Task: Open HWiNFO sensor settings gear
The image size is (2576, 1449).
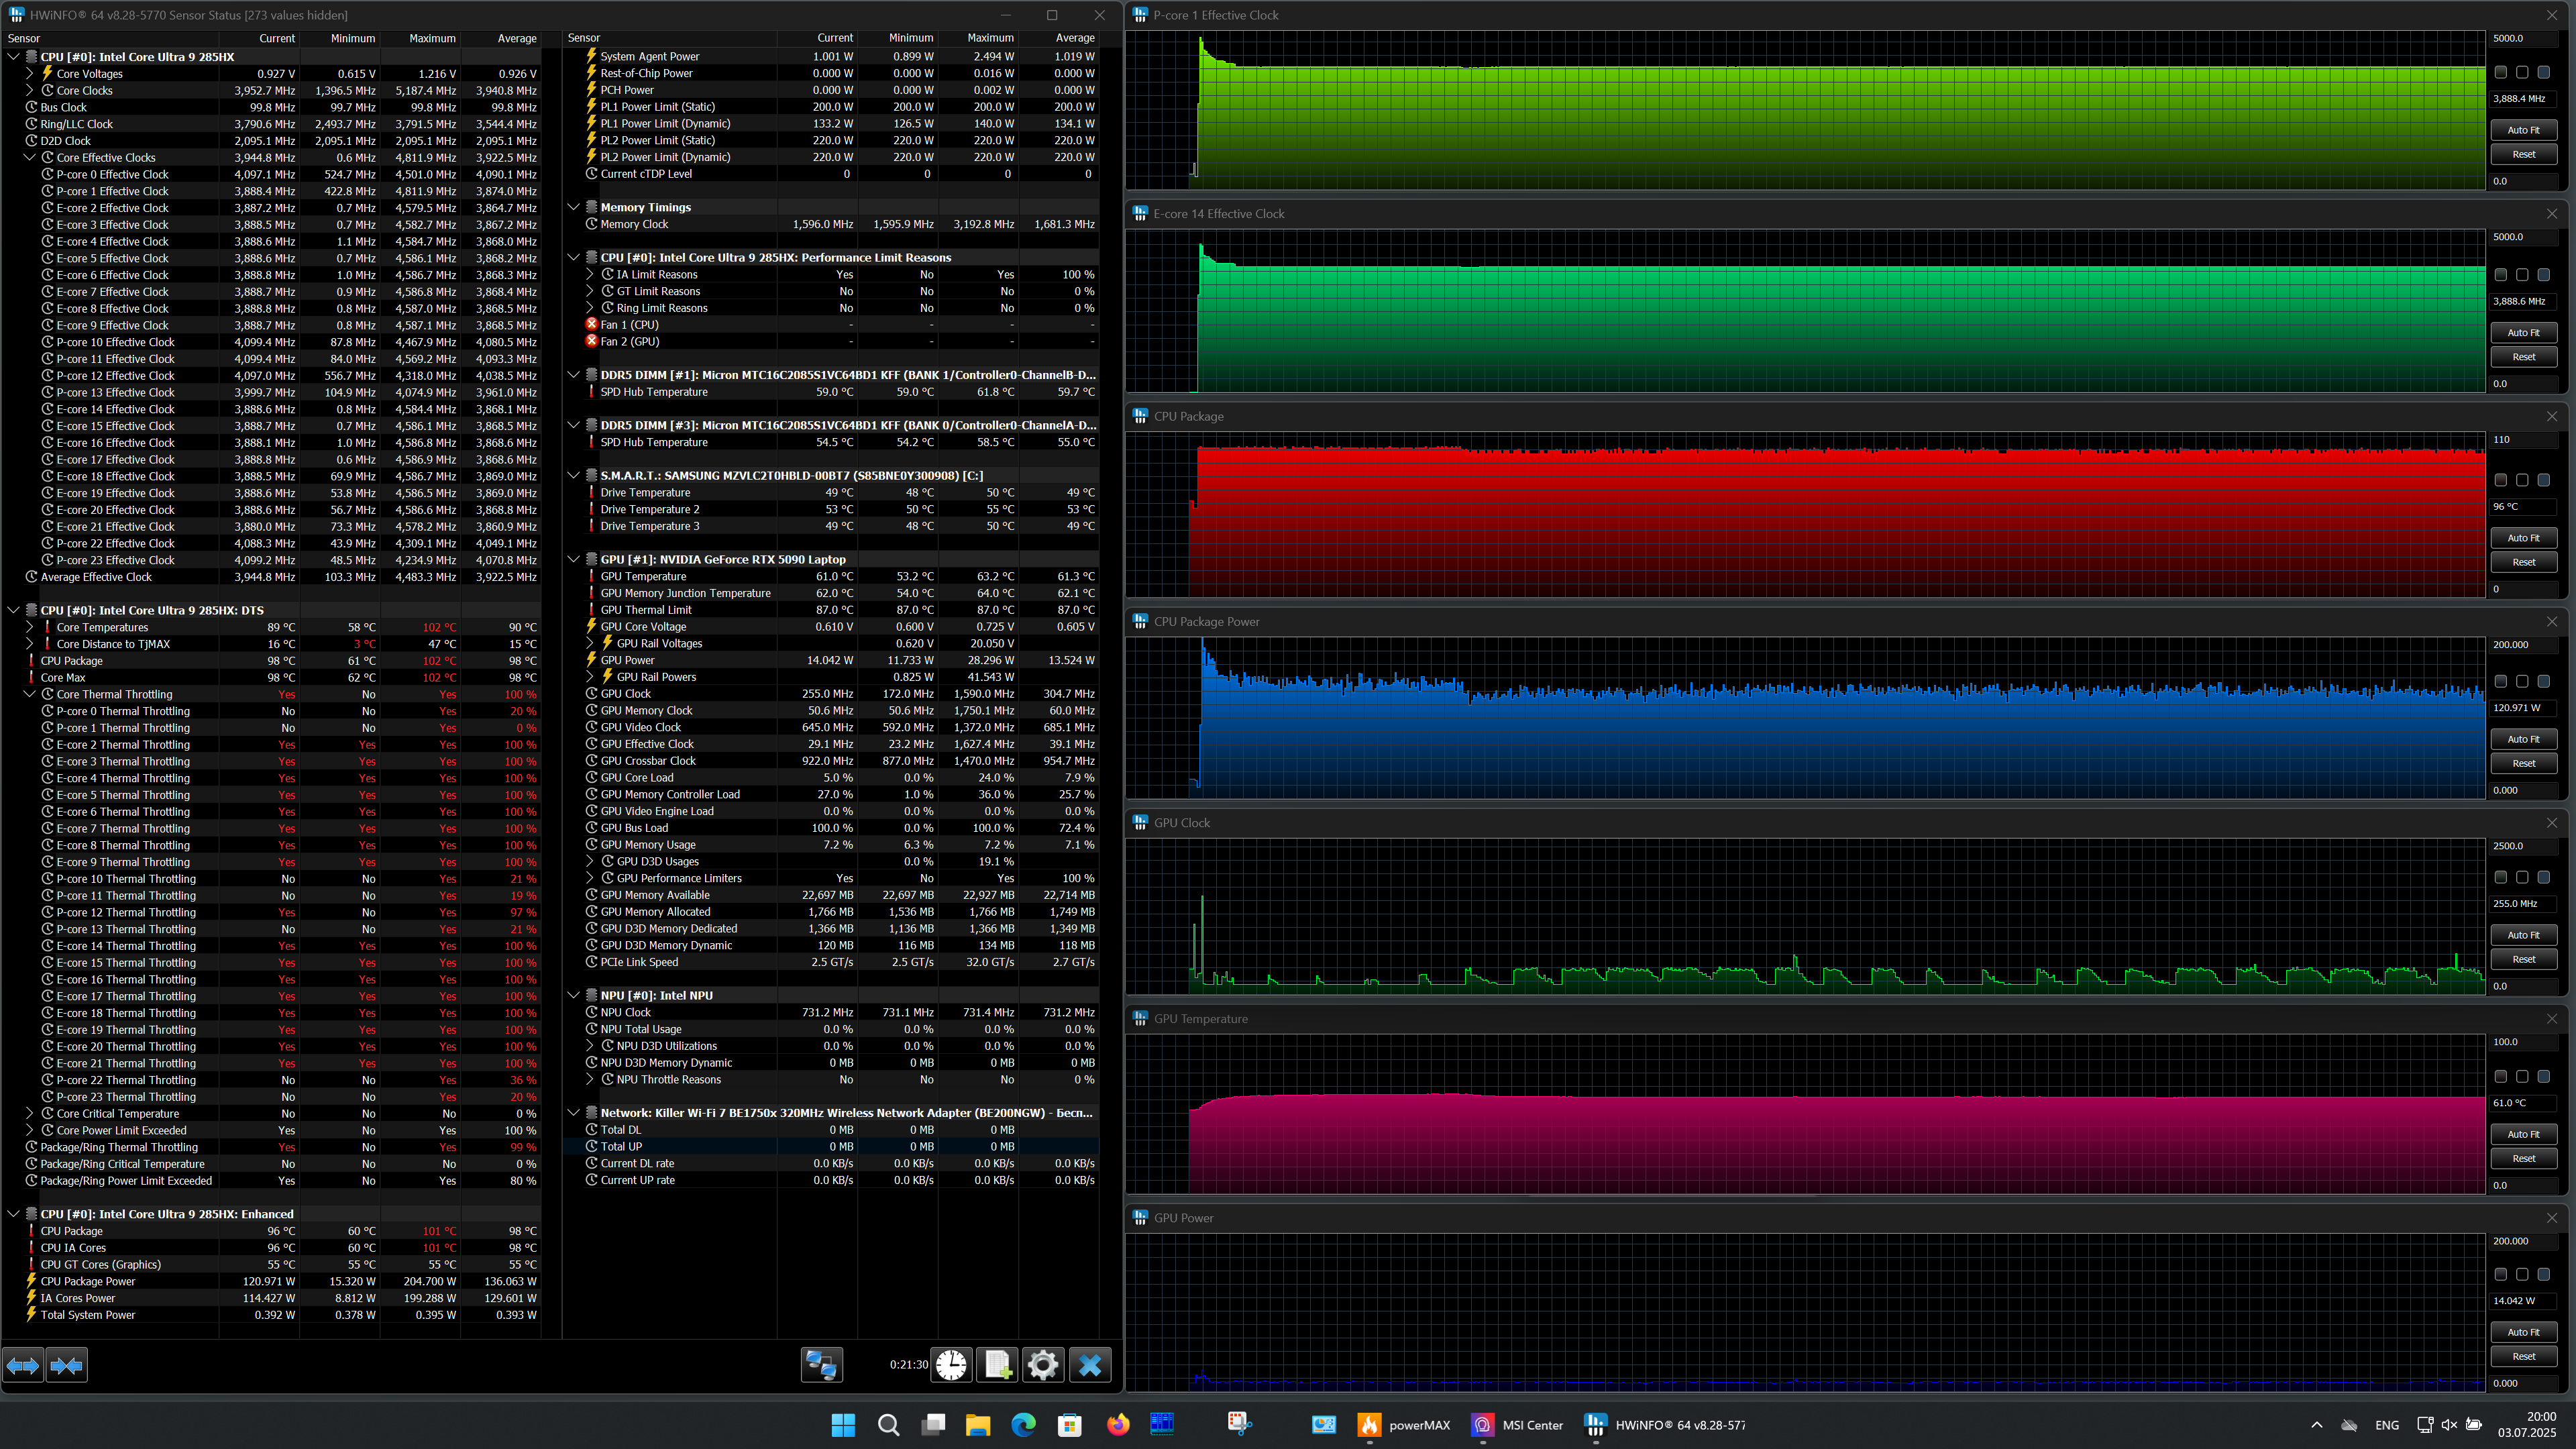Action: (1042, 1365)
